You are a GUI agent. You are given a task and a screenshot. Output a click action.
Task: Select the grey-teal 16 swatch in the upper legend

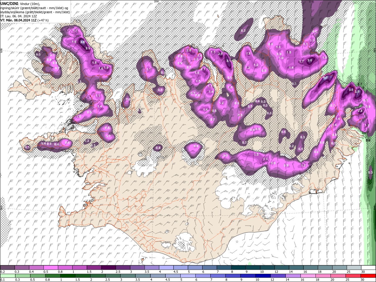[x=311, y=267]
